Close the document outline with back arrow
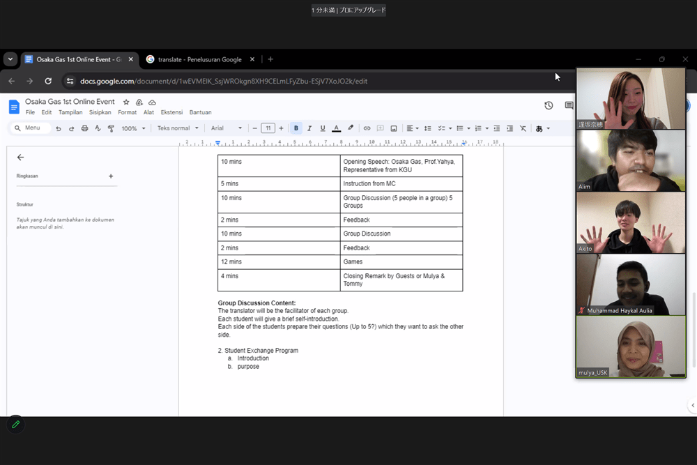 point(20,158)
